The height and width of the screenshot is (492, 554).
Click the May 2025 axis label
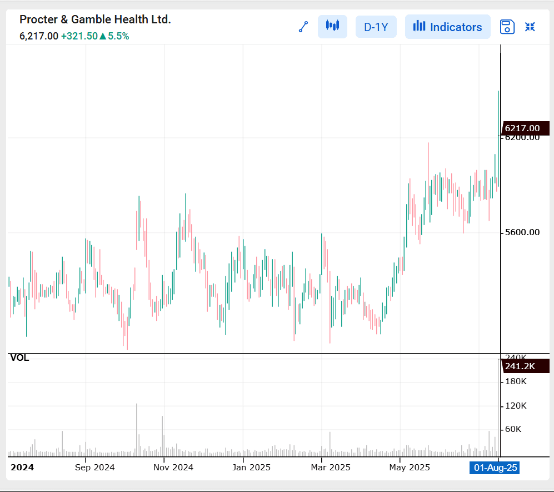[x=410, y=467]
